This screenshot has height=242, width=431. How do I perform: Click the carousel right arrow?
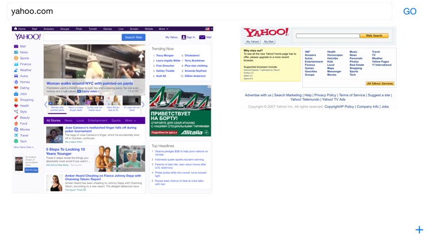point(143,104)
